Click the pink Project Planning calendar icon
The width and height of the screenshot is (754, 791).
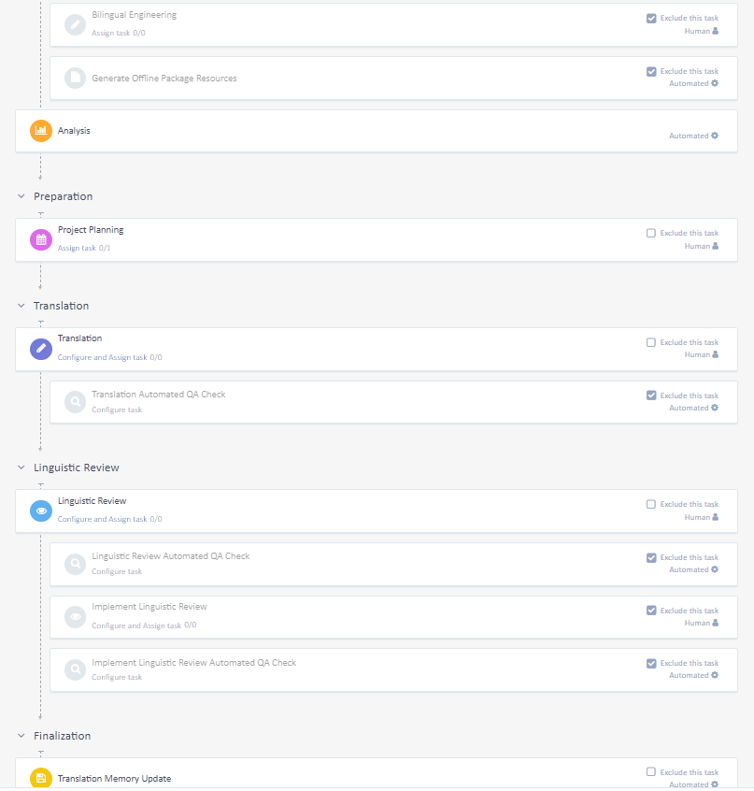(x=41, y=239)
